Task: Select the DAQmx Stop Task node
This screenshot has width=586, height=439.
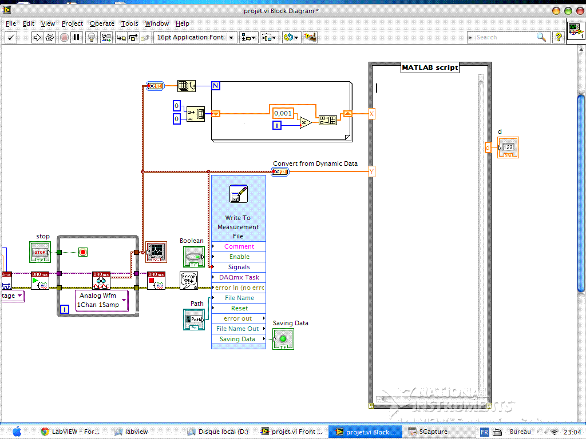Action: tap(156, 281)
